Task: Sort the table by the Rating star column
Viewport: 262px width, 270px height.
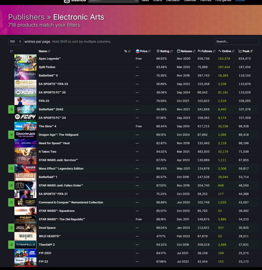Action: pos(165,51)
